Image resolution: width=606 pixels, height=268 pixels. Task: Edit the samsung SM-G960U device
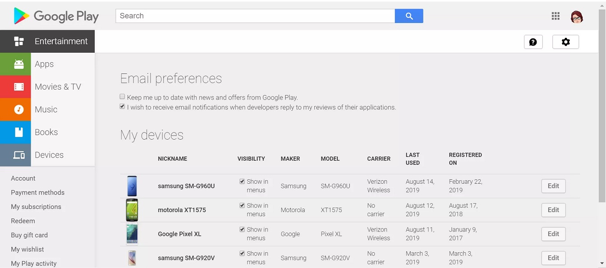(553, 186)
